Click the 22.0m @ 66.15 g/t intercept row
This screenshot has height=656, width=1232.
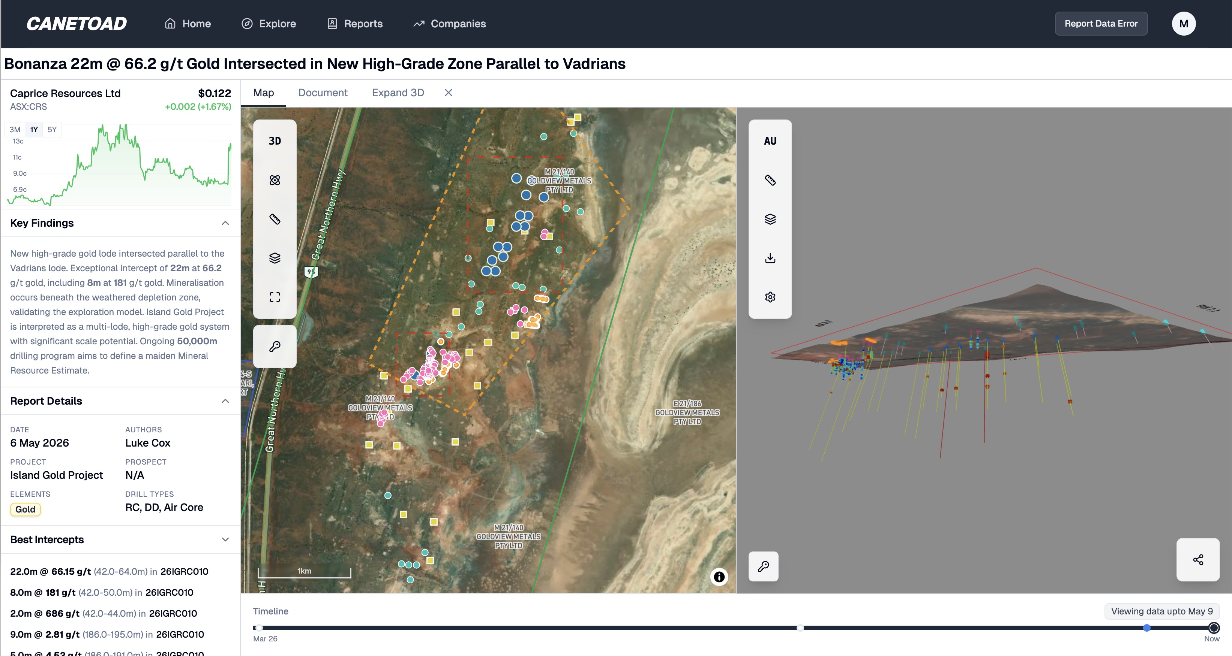click(109, 571)
